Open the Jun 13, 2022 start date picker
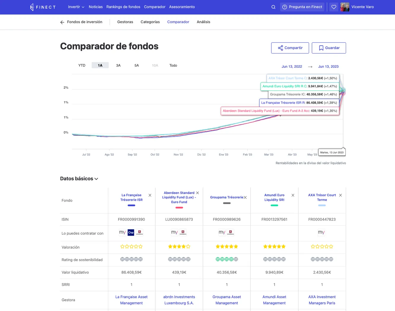 [x=292, y=67]
